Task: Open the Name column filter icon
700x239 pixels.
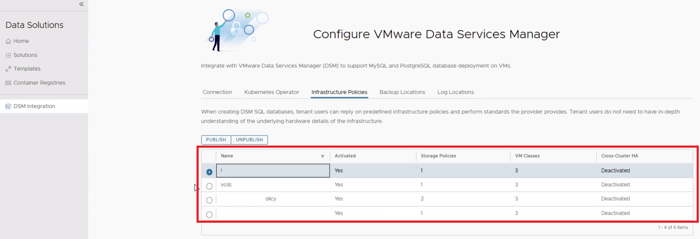Action: (x=322, y=156)
